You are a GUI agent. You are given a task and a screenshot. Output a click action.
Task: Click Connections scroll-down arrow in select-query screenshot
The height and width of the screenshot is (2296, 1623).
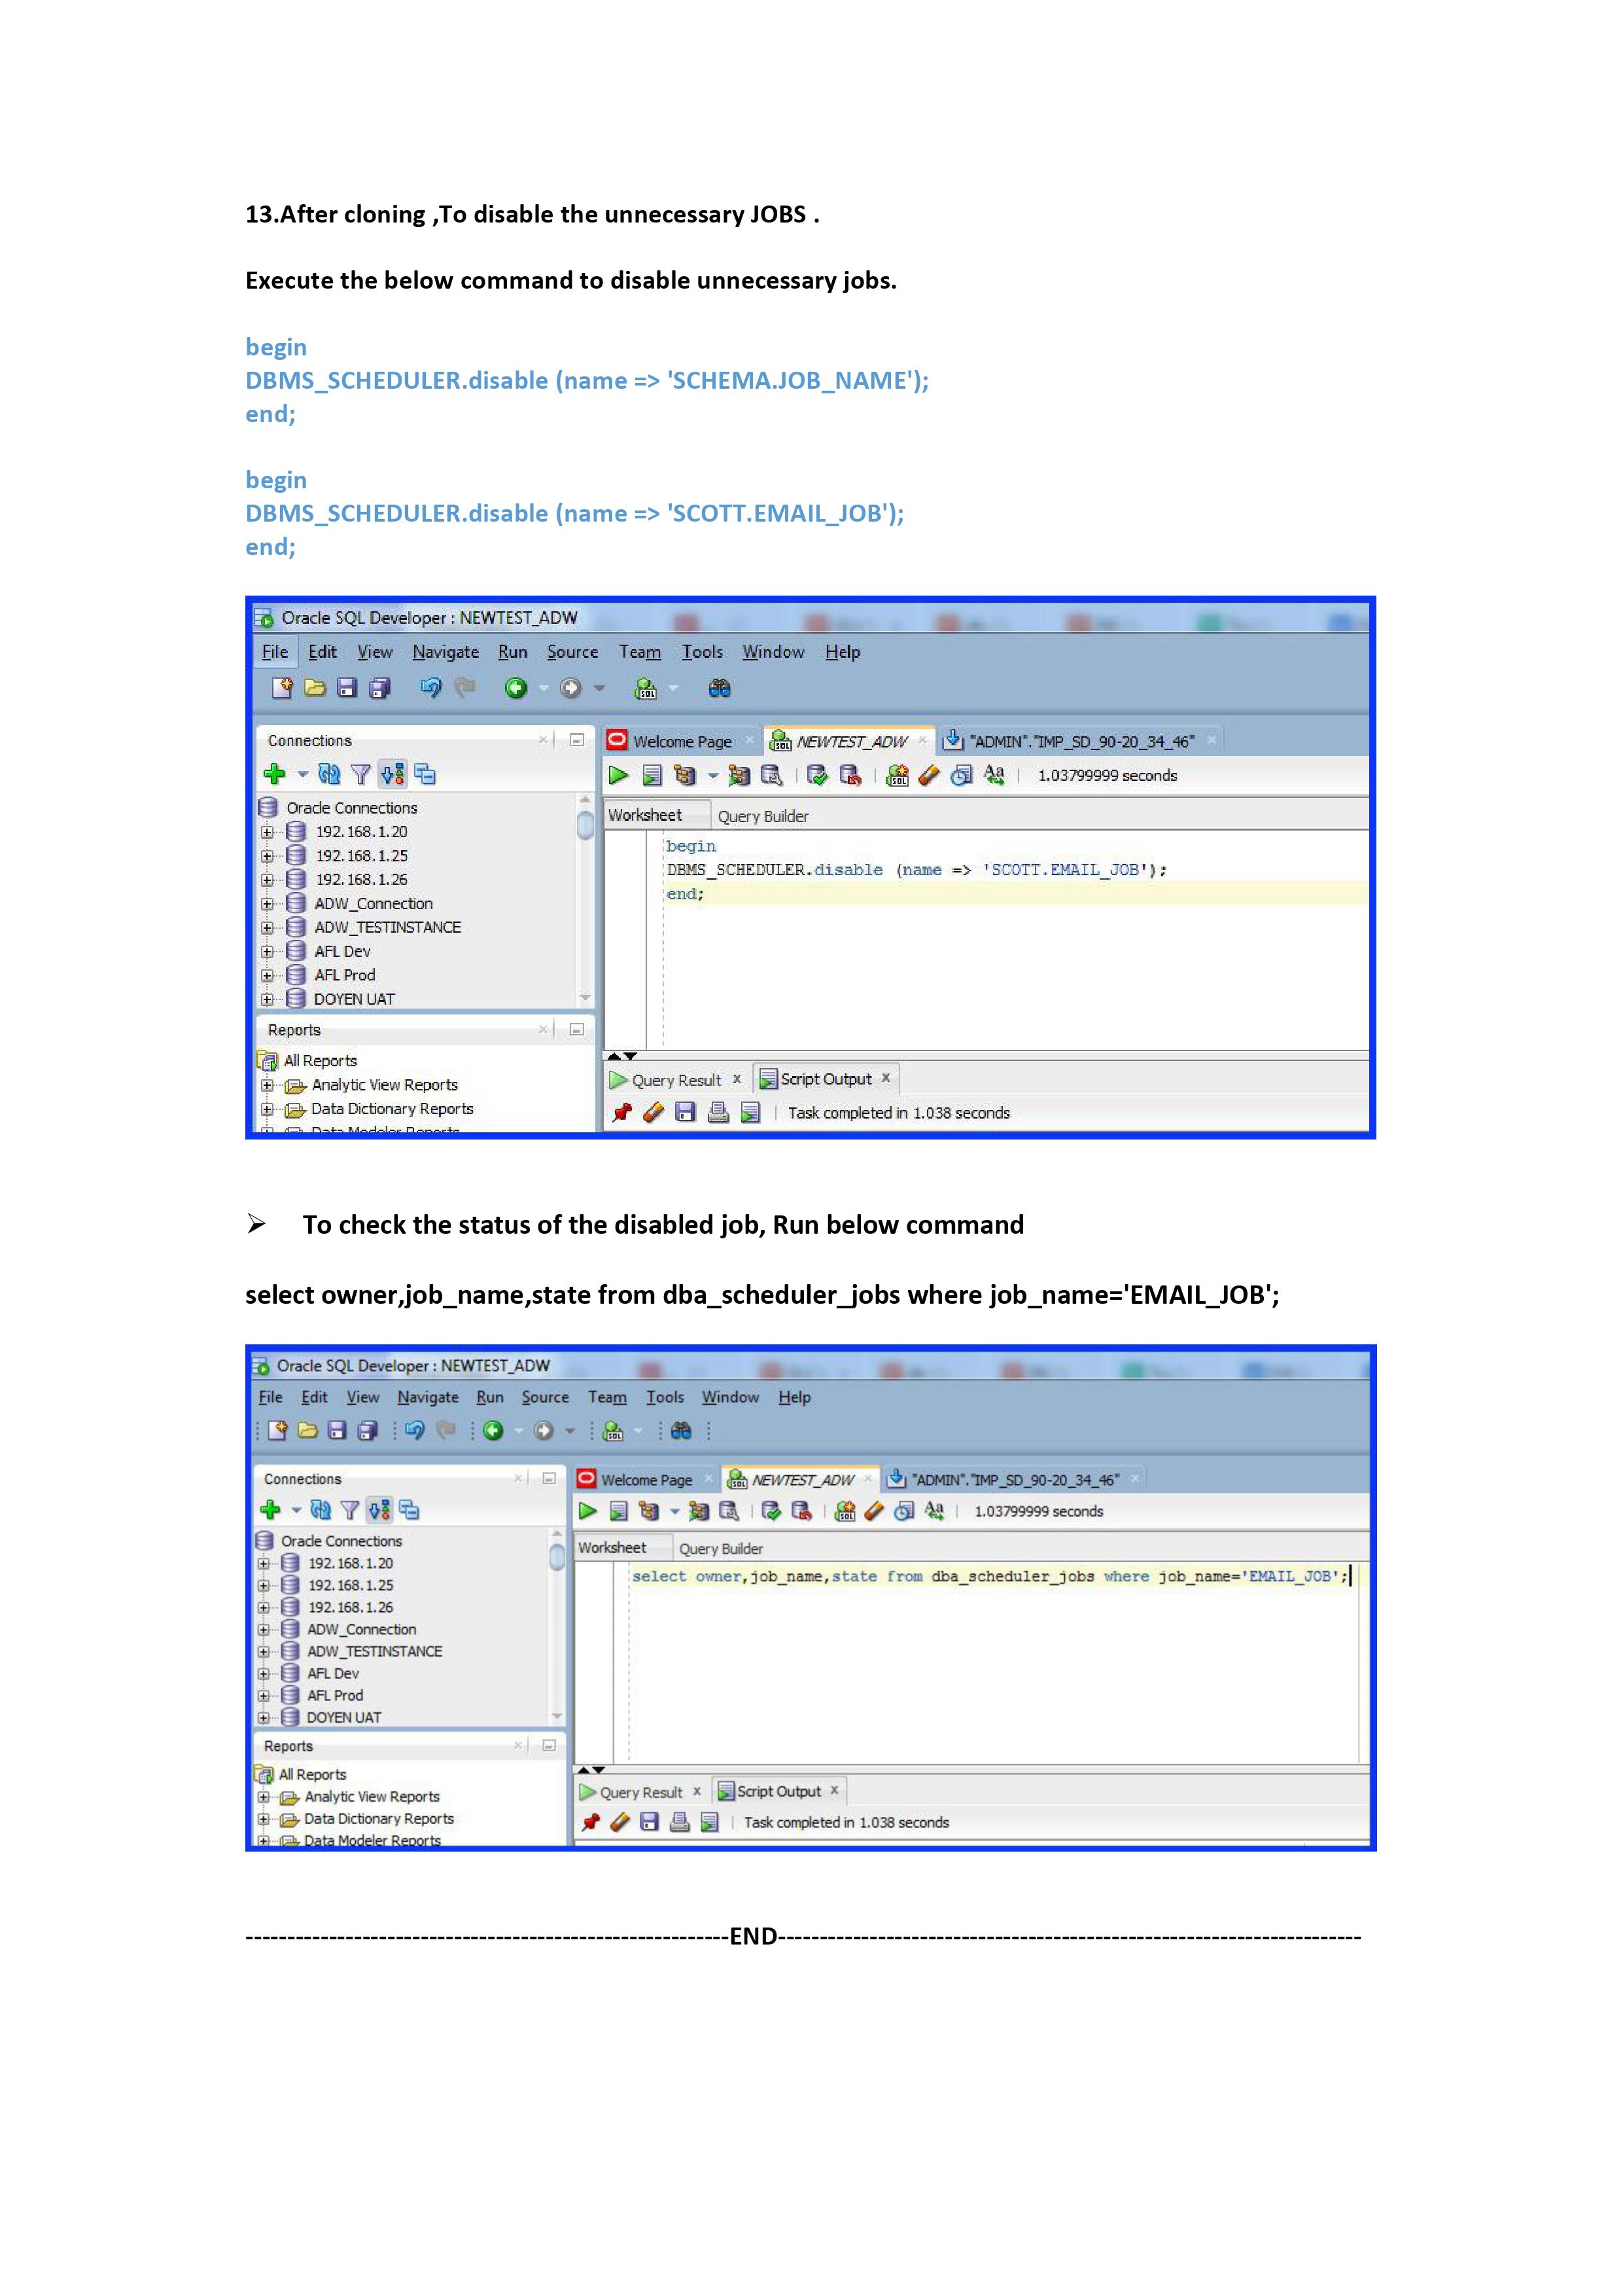click(x=557, y=1717)
